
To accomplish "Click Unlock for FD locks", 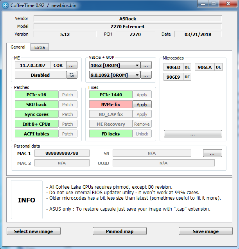I will [x=142, y=134].
